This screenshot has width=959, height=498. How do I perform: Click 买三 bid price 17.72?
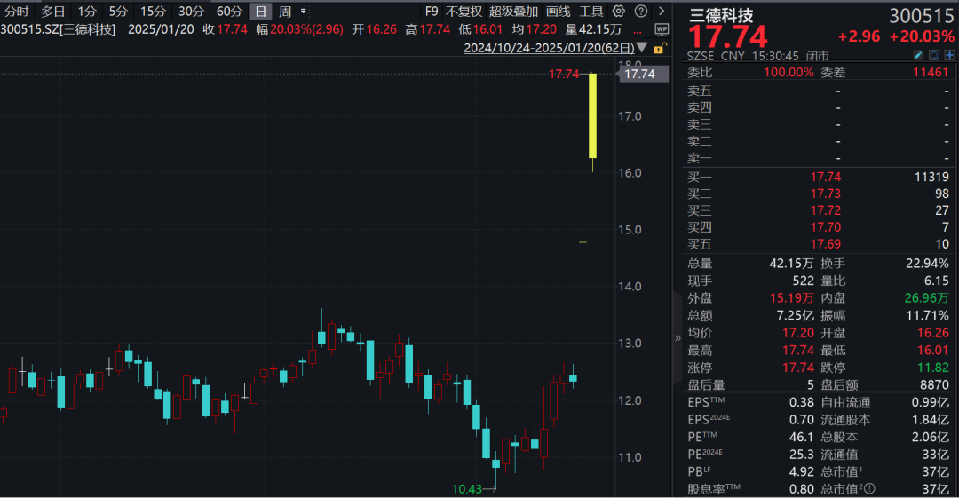826,210
